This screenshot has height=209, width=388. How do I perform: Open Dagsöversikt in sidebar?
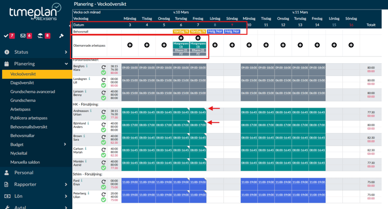22,83
